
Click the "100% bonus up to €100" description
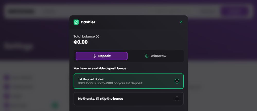point(110,83)
